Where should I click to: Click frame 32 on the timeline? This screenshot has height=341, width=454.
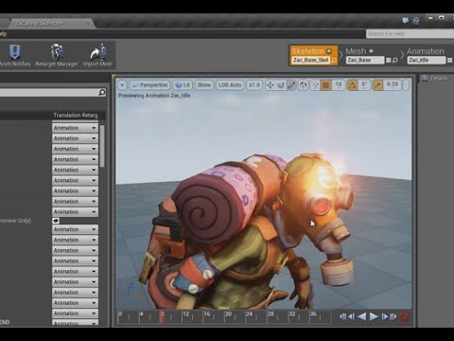(292, 314)
